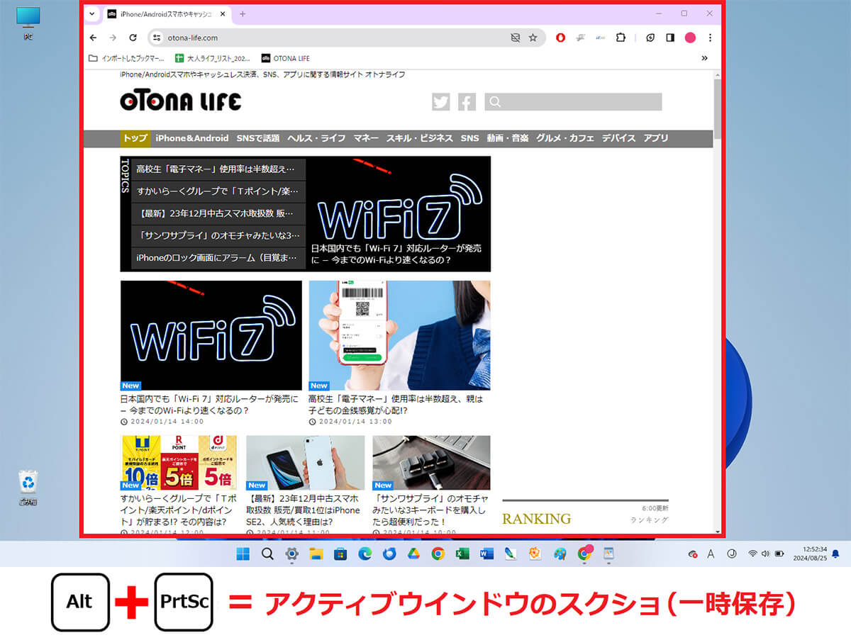This screenshot has width=851, height=640.
Task: Open the taskbar clock showing 12:52:34
Action: pyautogui.click(x=809, y=554)
